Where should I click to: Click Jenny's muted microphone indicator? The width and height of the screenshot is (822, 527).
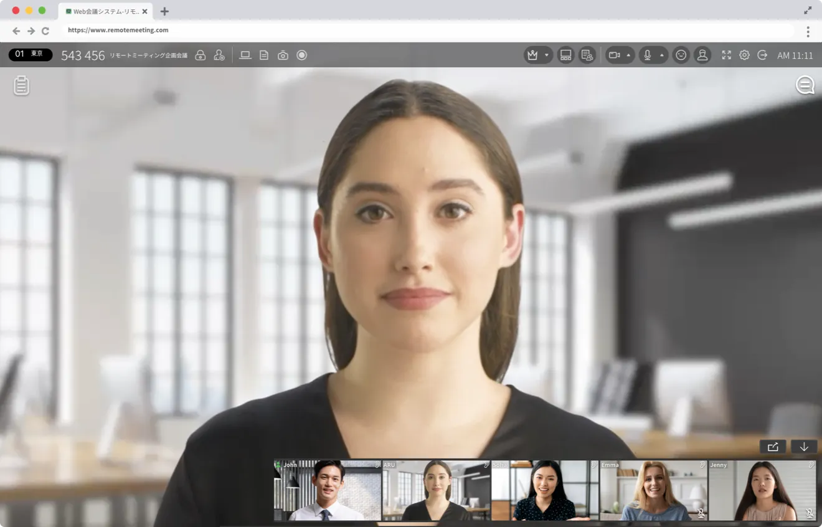coord(810,514)
